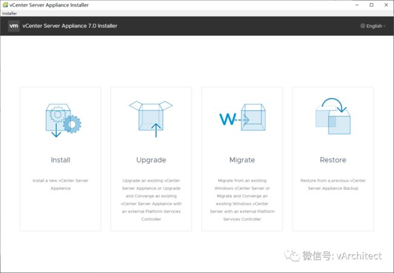The width and height of the screenshot is (394, 273).
Task: Click the Migrate W arrow box icon
Action: click(242, 118)
